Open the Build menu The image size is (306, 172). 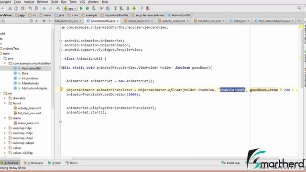click(55, 2)
